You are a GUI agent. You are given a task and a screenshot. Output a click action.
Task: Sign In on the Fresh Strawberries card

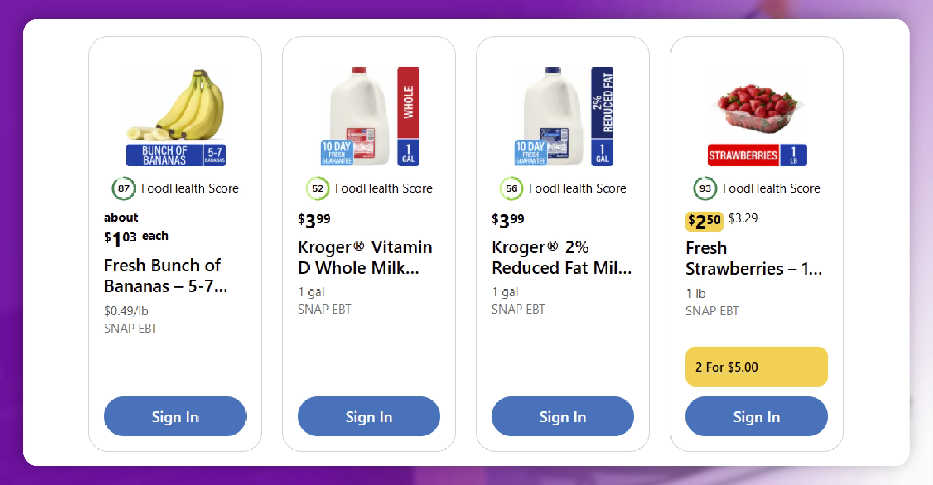point(756,417)
